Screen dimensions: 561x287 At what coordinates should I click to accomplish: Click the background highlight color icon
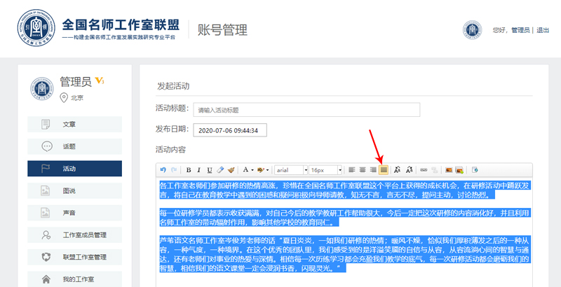[x=261, y=170]
